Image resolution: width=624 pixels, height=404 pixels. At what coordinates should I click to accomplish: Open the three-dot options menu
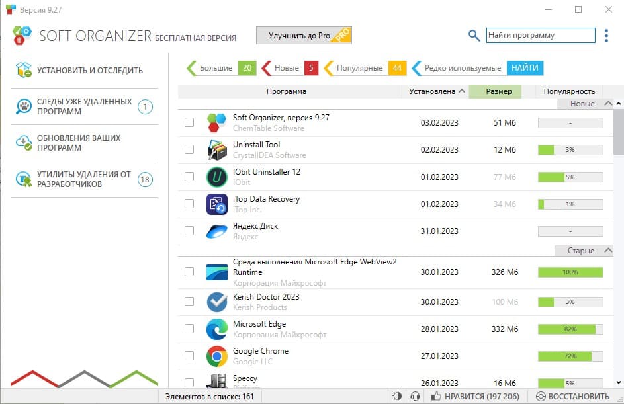[606, 36]
